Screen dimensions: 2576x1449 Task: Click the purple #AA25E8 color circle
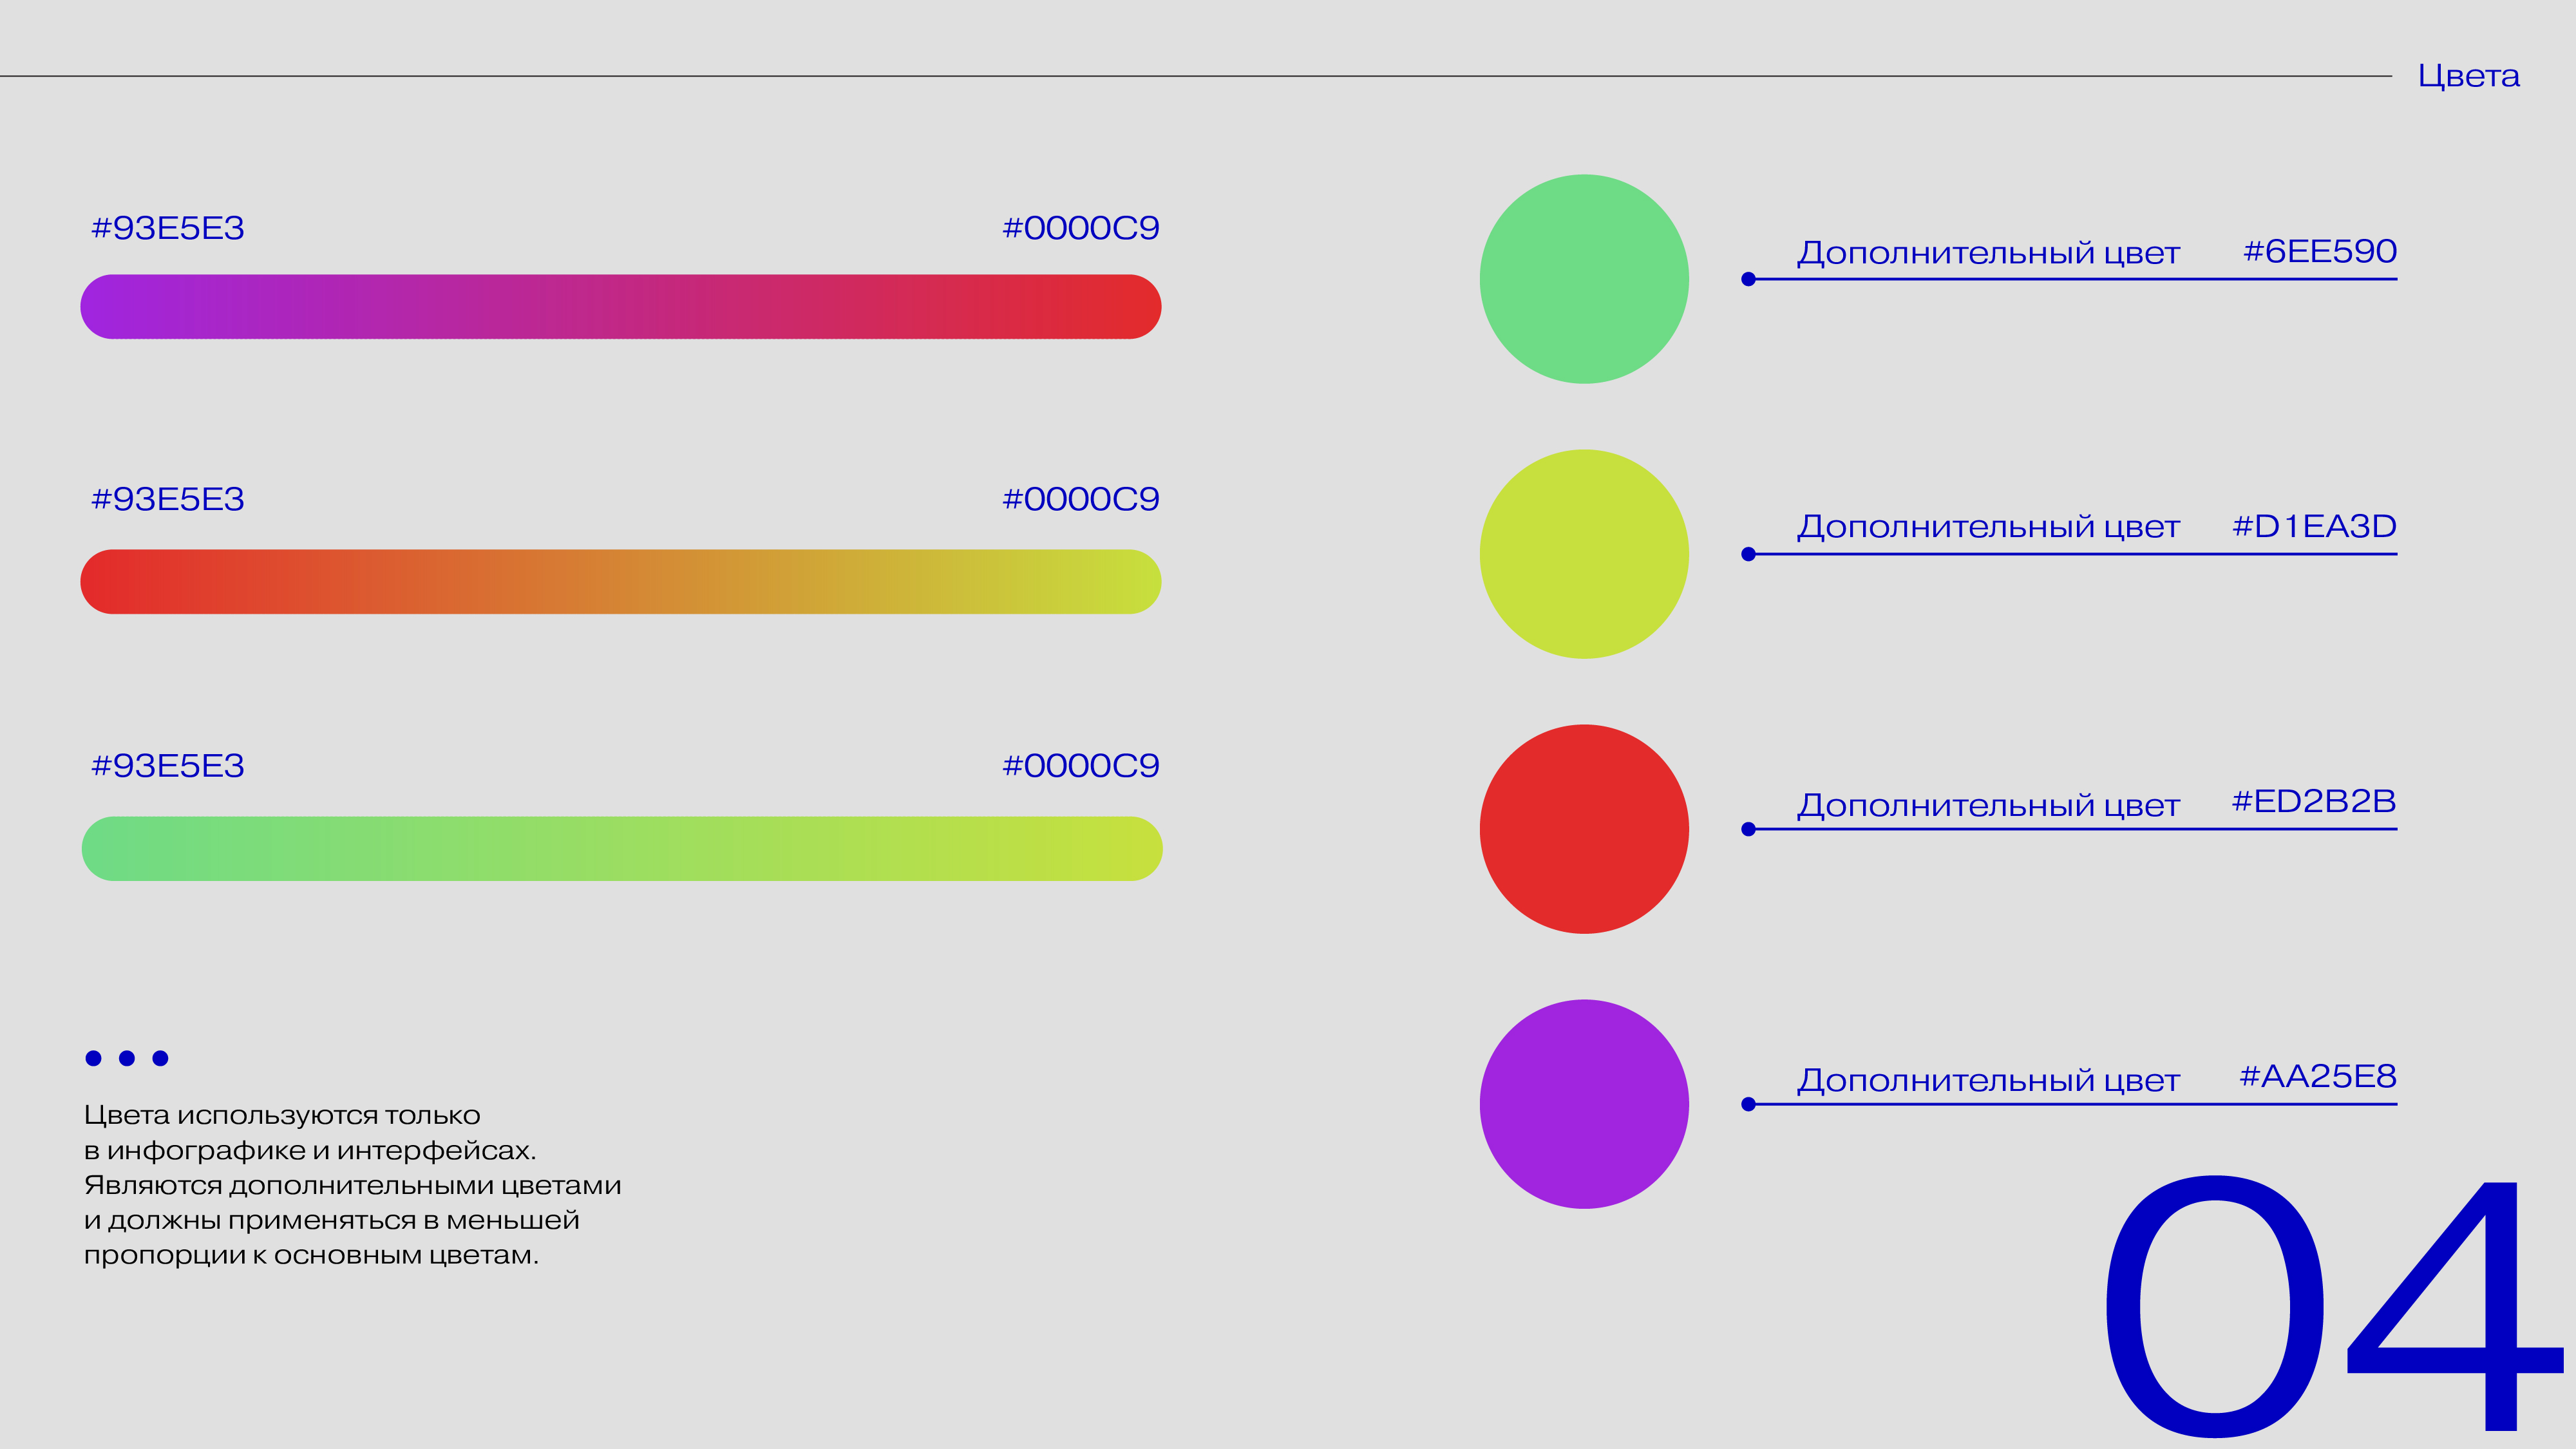click(x=1584, y=1104)
